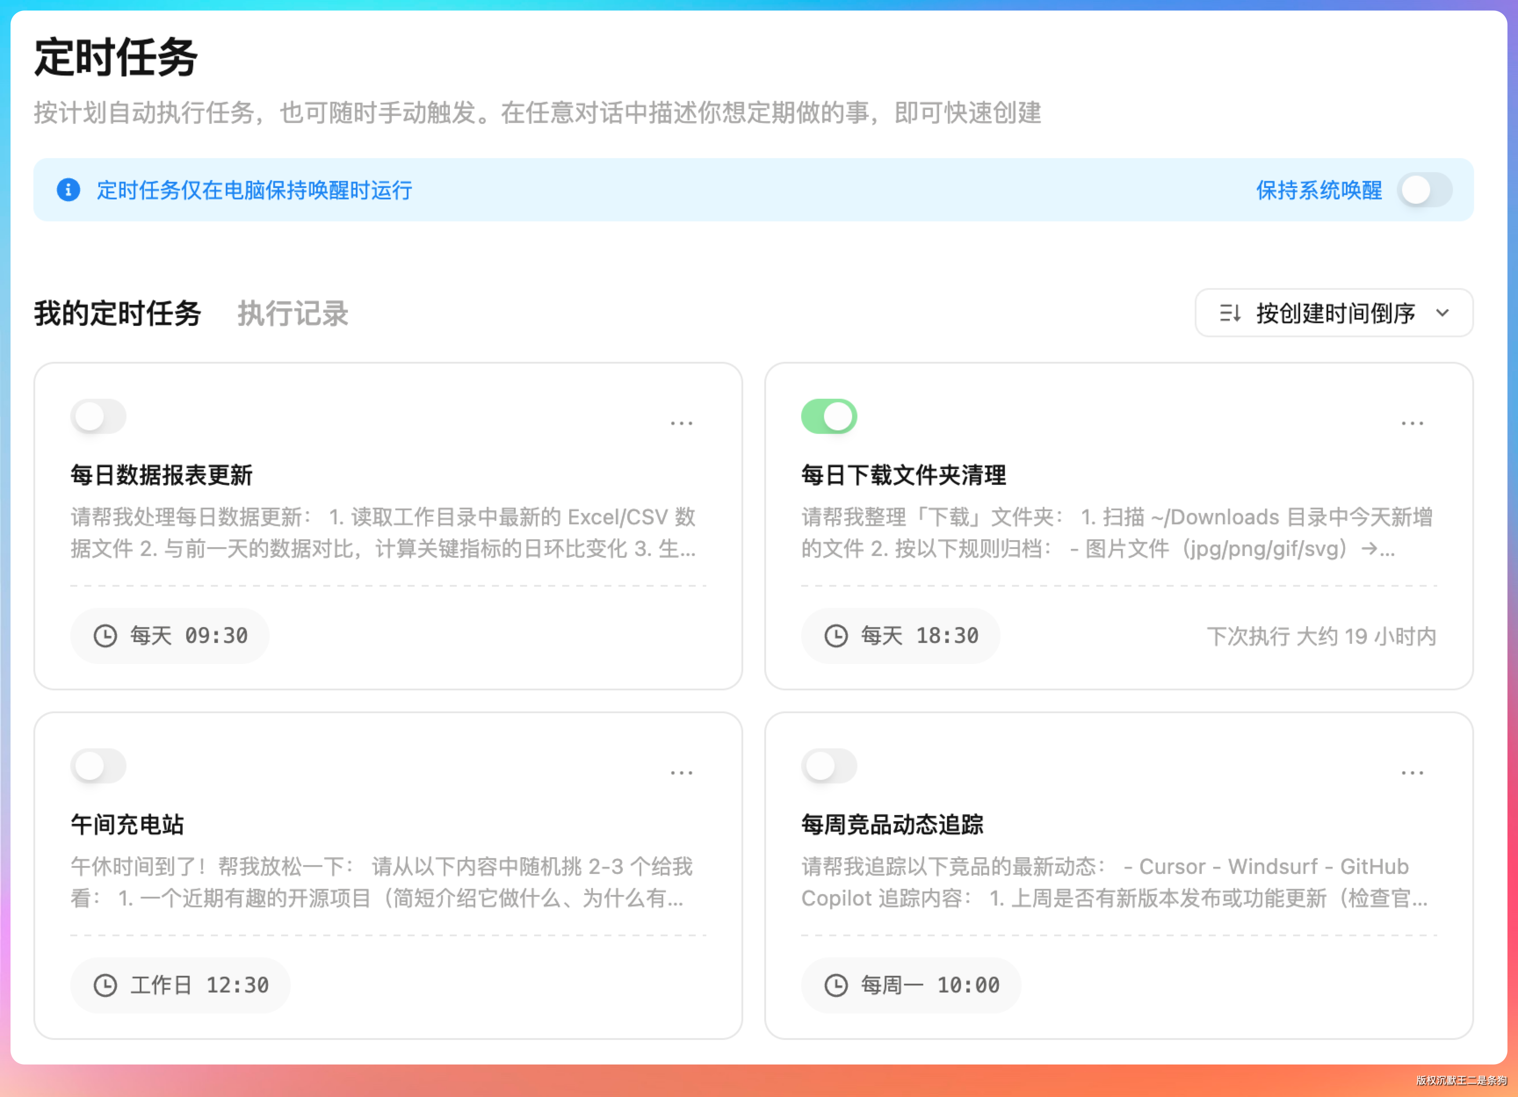Click the 每天 18:30 schedule pill
The height and width of the screenshot is (1097, 1518).
click(901, 636)
